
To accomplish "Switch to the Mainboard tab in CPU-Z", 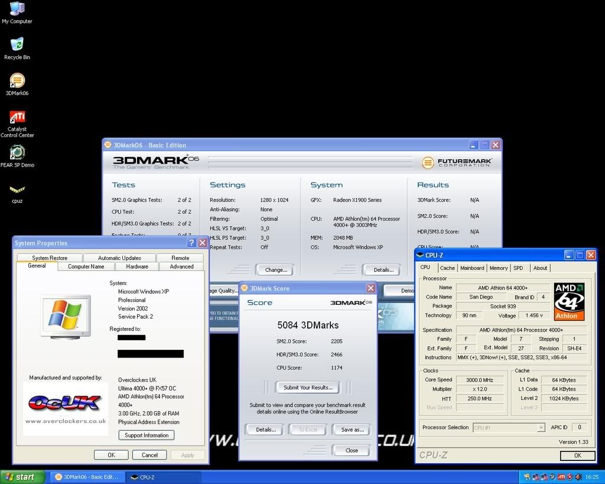I will click(x=472, y=268).
